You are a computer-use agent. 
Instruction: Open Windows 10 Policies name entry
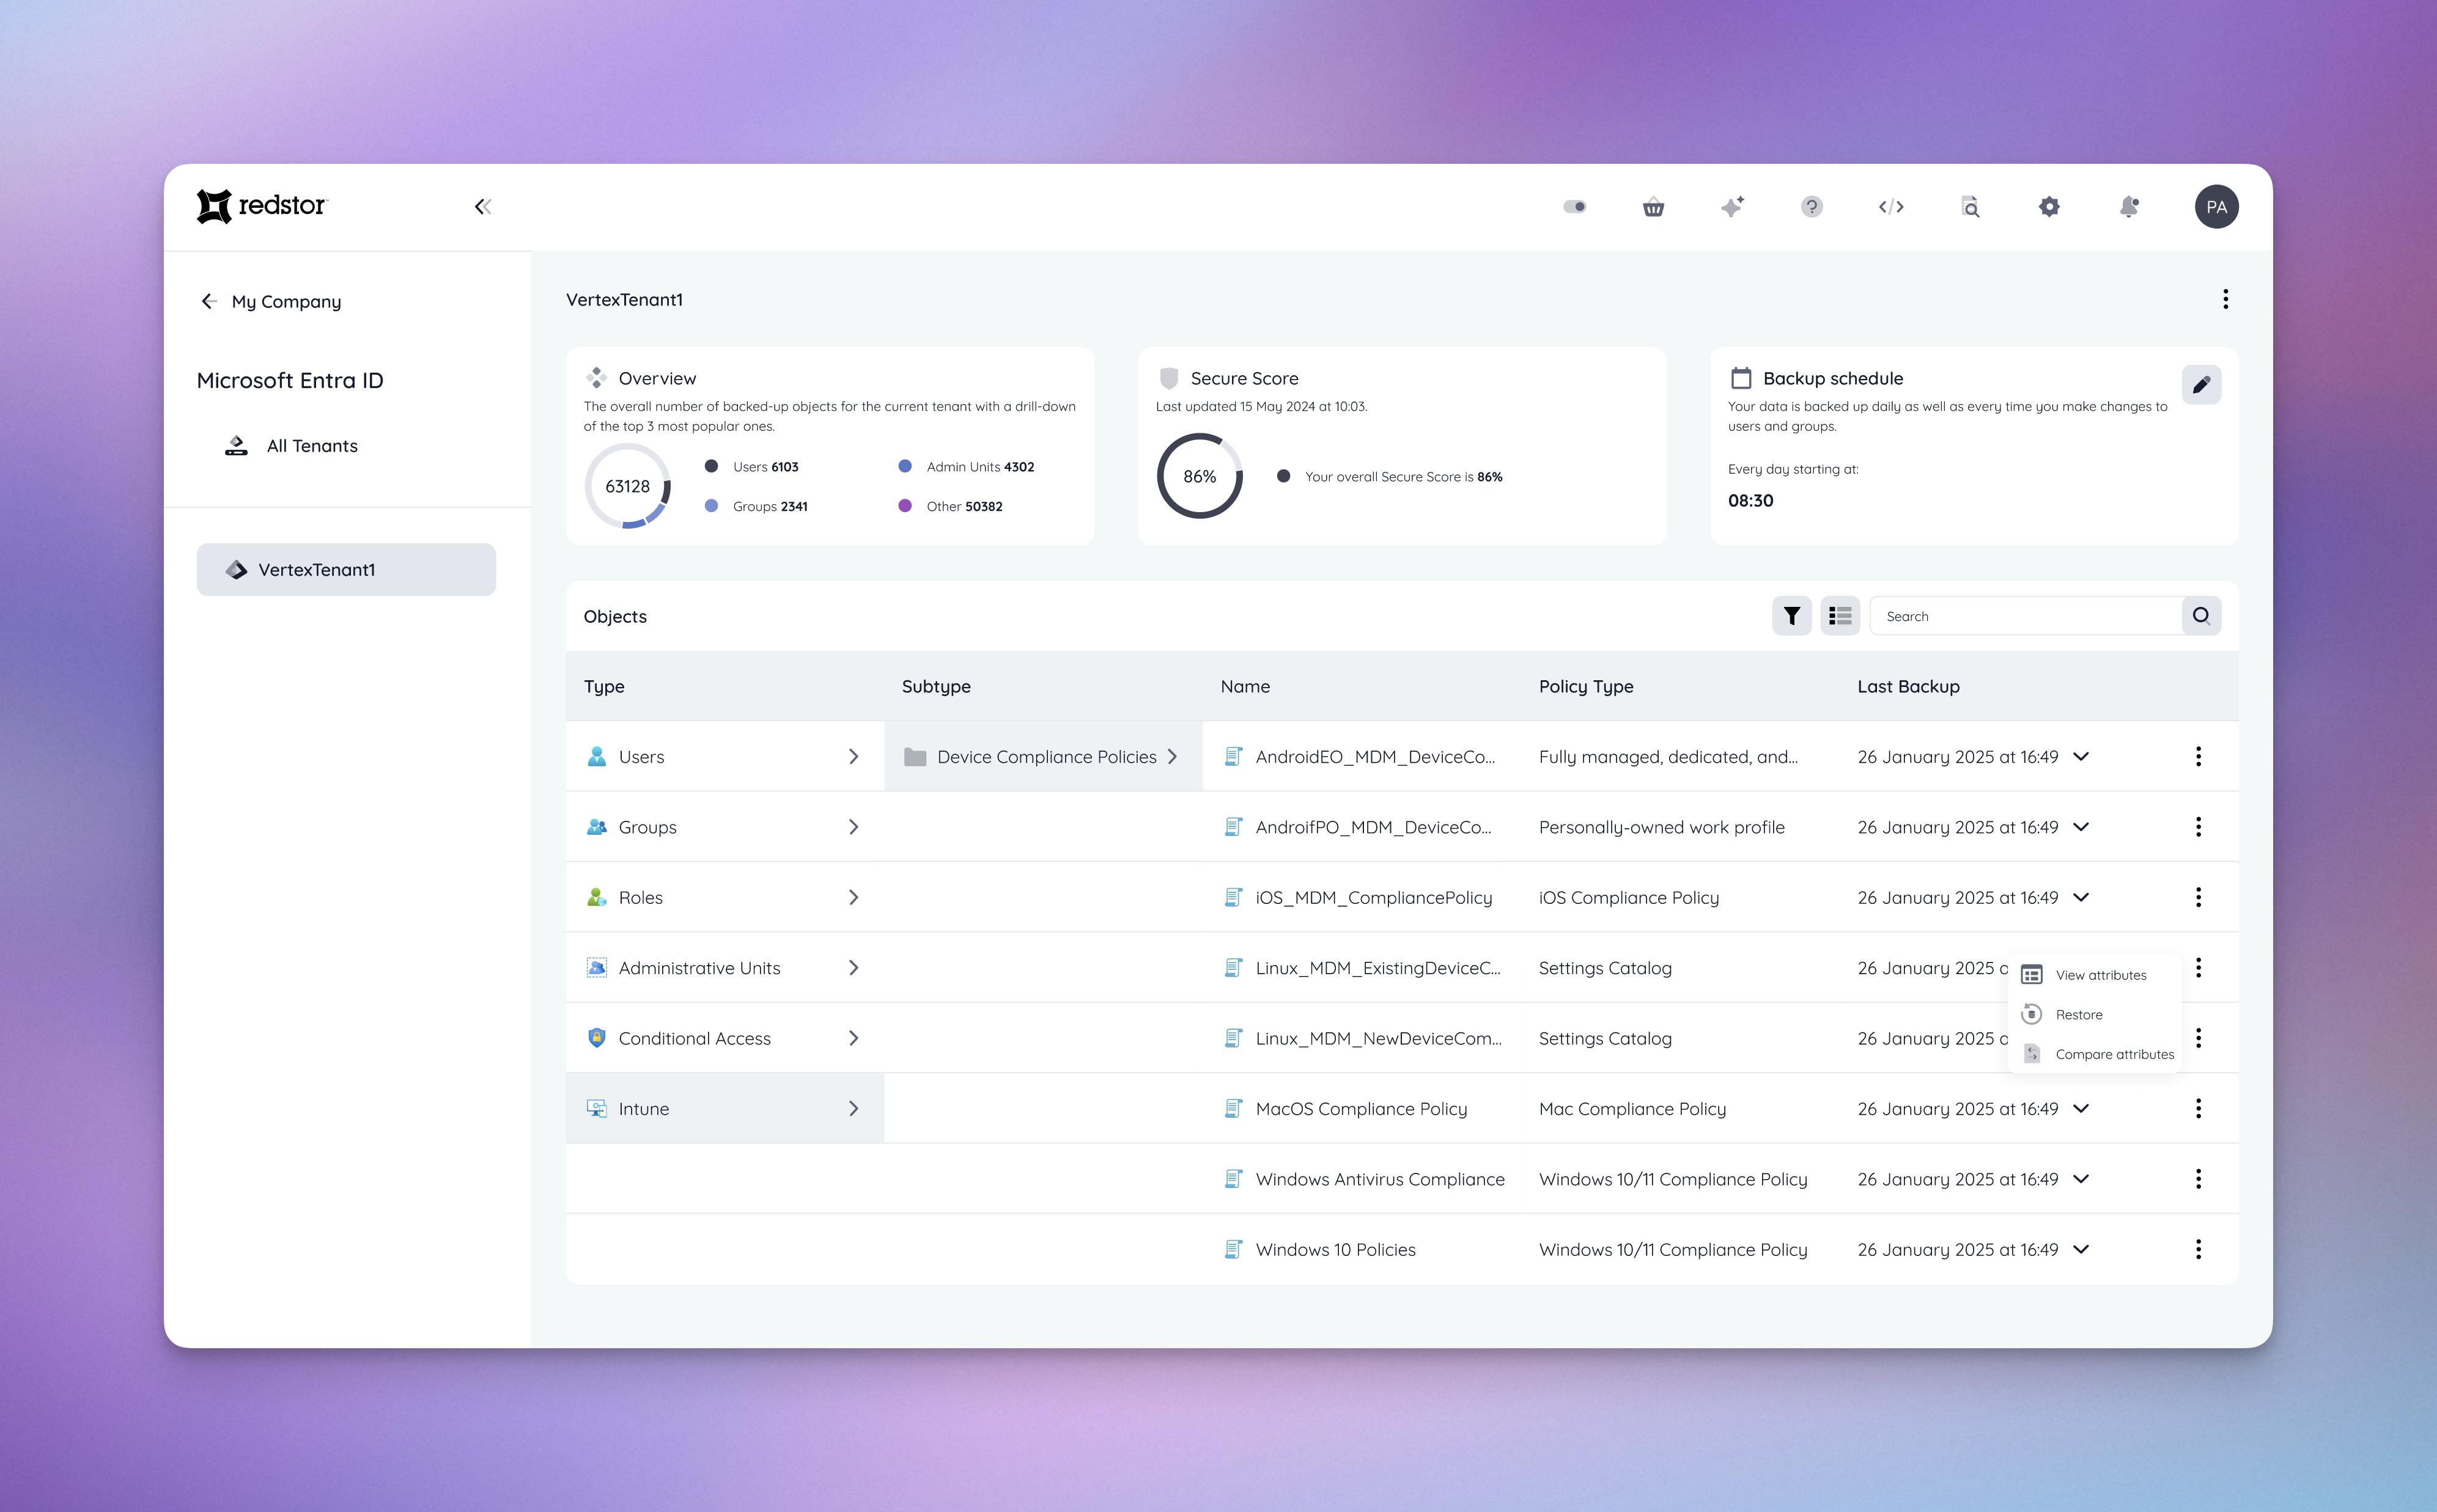click(x=1321, y=1250)
